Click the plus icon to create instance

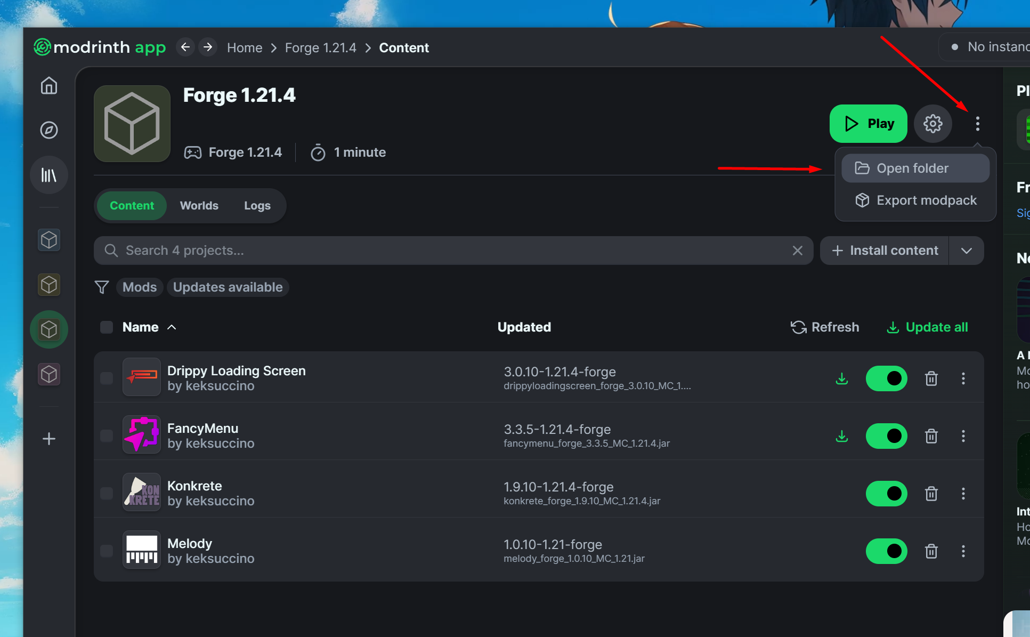point(49,439)
